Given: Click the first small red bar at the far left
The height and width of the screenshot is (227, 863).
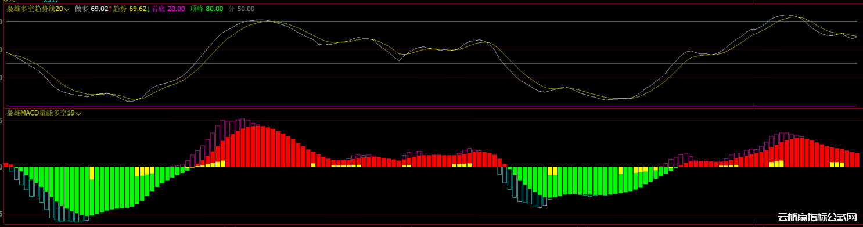Looking at the screenshot, I should [x=6, y=165].
